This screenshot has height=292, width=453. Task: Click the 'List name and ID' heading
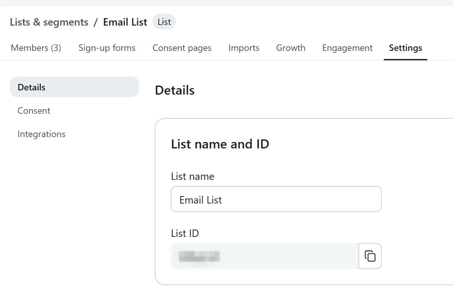pyautogui.click(x=220, y=144)
